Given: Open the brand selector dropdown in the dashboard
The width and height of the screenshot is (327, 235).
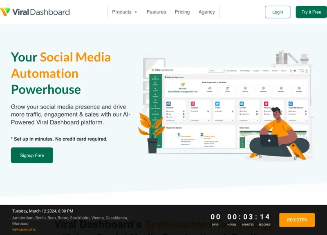Looking at the screenshot, I should [x=215, y=70].
